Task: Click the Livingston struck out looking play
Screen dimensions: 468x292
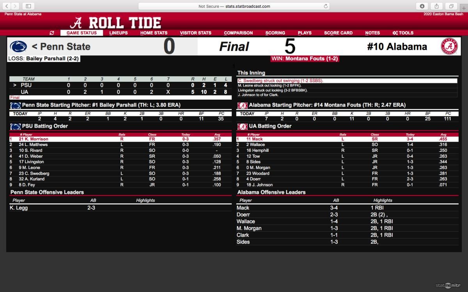Action: [x=347, y=90]
